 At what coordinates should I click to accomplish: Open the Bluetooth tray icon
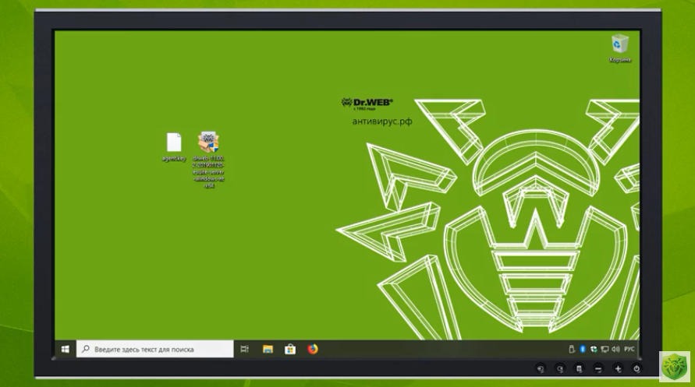[x=583, y=350]
